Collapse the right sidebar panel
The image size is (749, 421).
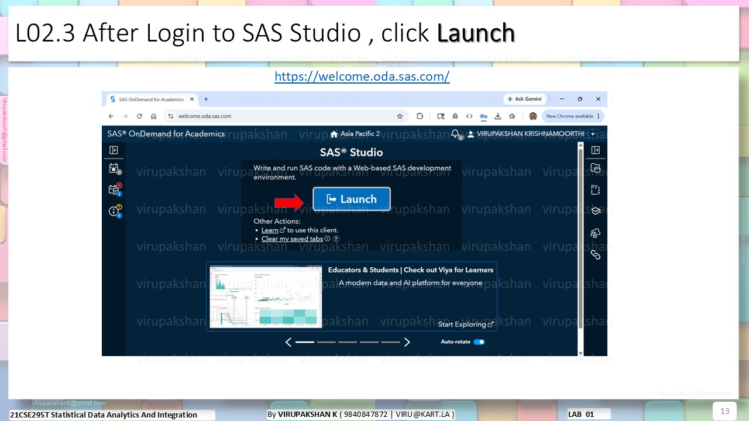pos(595,150)
